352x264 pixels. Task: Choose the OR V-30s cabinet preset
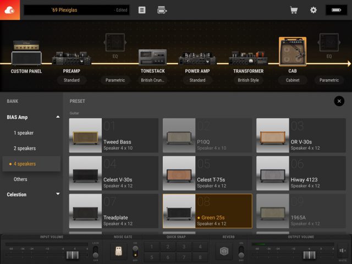pos(301,135)
